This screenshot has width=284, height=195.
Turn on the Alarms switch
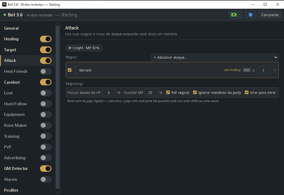click(x=46, y=179)
